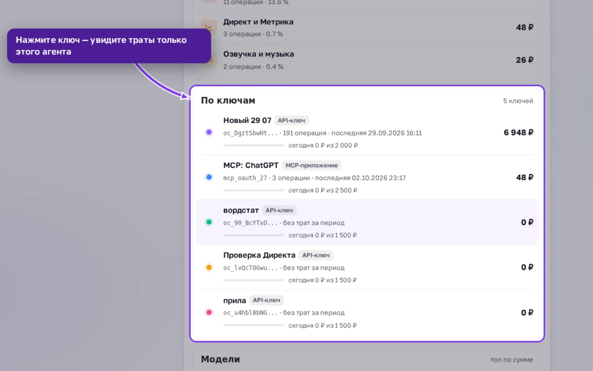This screenshot has height=371, width=593.
Task: Click the API-ключ badge next to прила
Action: point(266,300)
